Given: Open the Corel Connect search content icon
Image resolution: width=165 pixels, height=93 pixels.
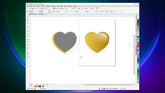Looking at the screenshot, I should pos(54,8).
